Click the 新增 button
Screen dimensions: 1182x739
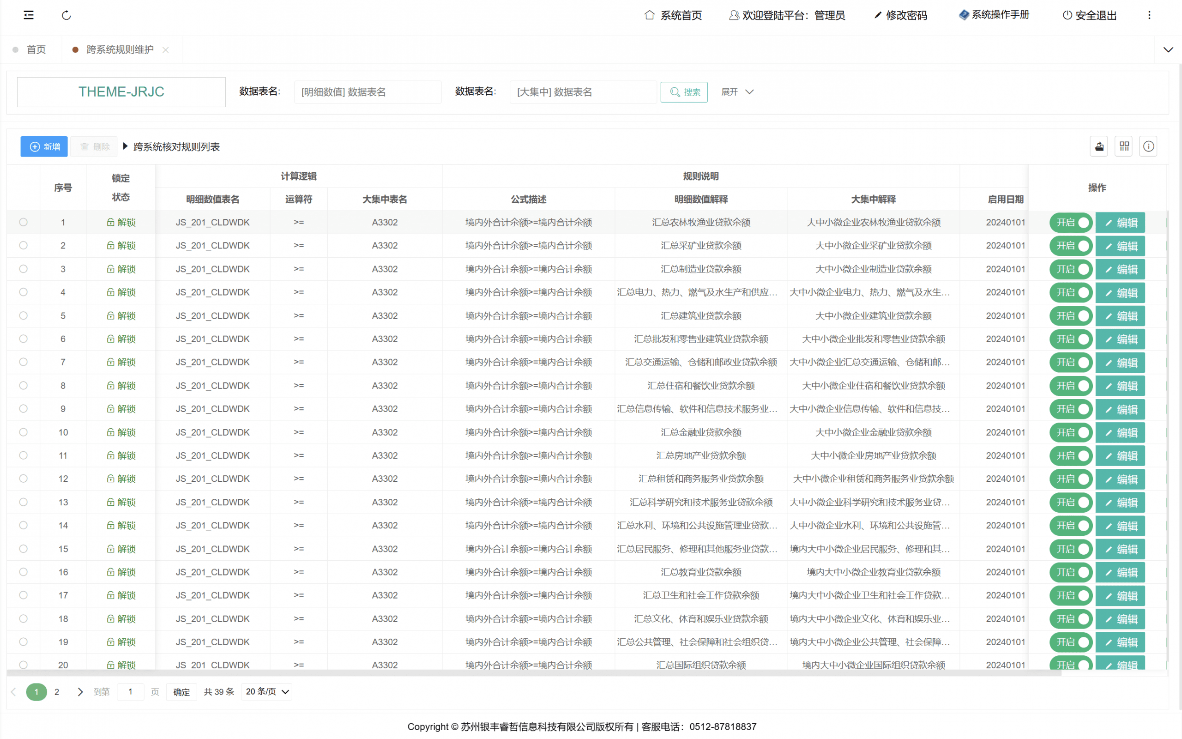coord(44,146)
